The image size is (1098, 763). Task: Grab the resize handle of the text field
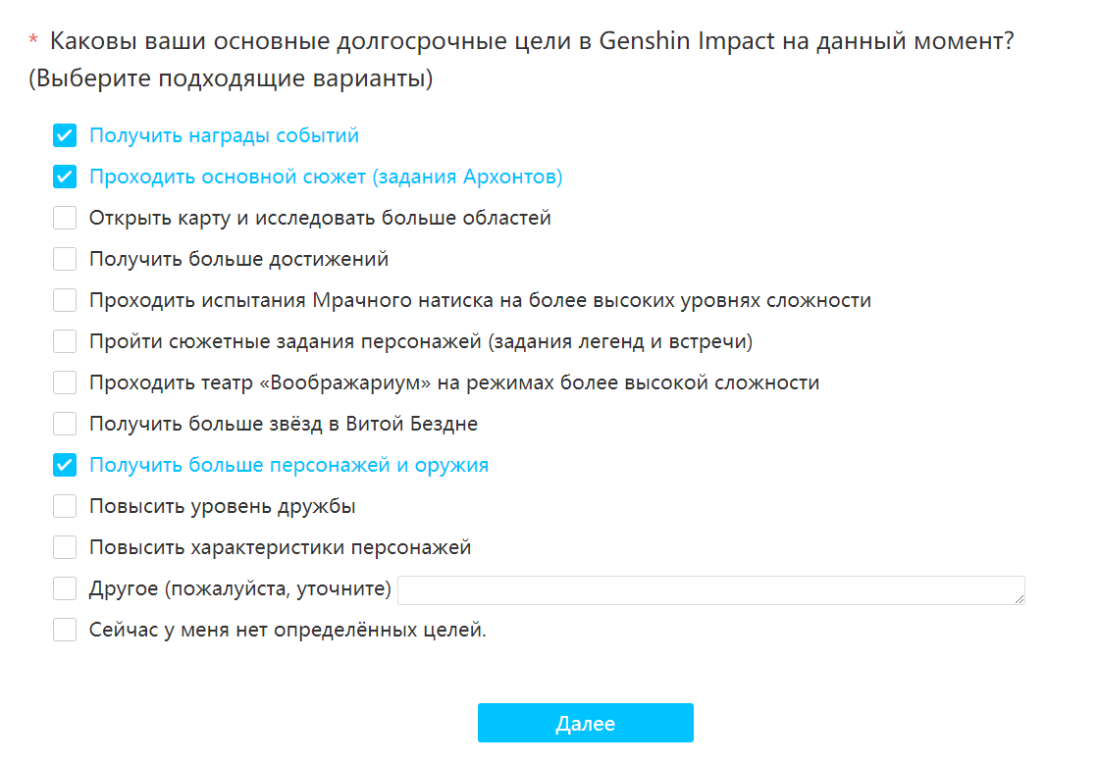tap(1020, 598)
